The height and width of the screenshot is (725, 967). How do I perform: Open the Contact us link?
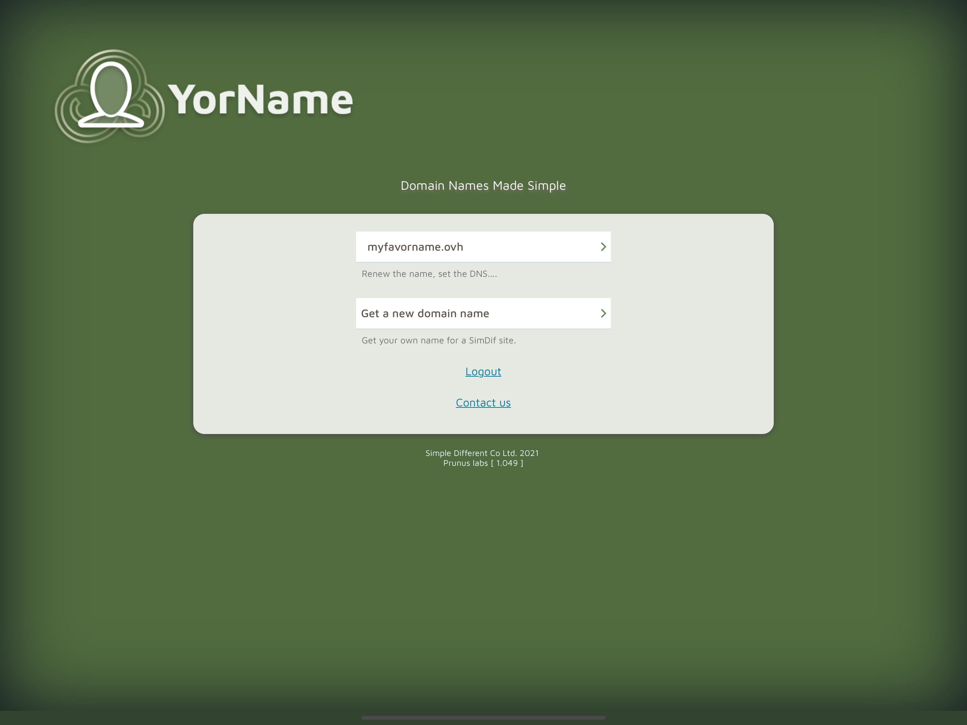coord(483,402)
